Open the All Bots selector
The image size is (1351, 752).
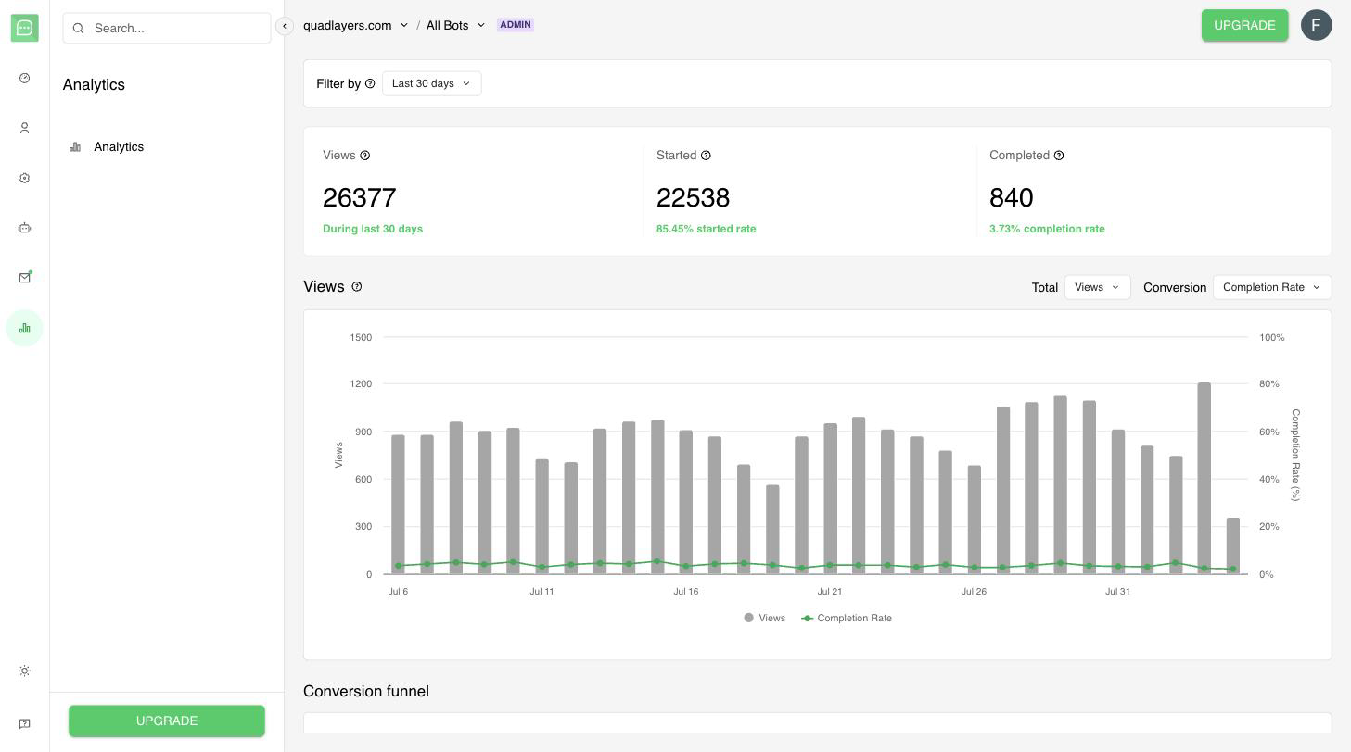[455, 25]
